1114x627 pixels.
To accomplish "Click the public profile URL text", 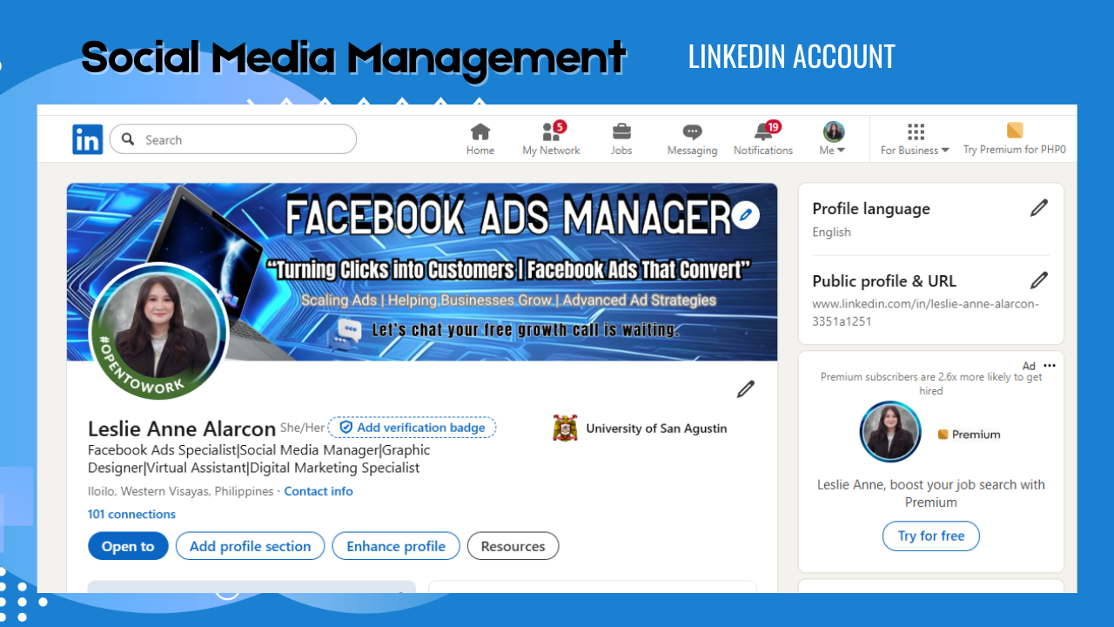I will point(925,313).
